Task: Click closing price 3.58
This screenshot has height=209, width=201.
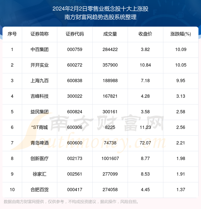Action: click(x=145, y=112)
